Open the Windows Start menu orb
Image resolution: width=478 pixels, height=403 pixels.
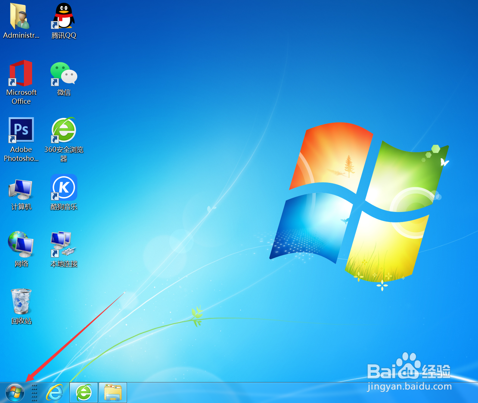(x=15, y=393)
